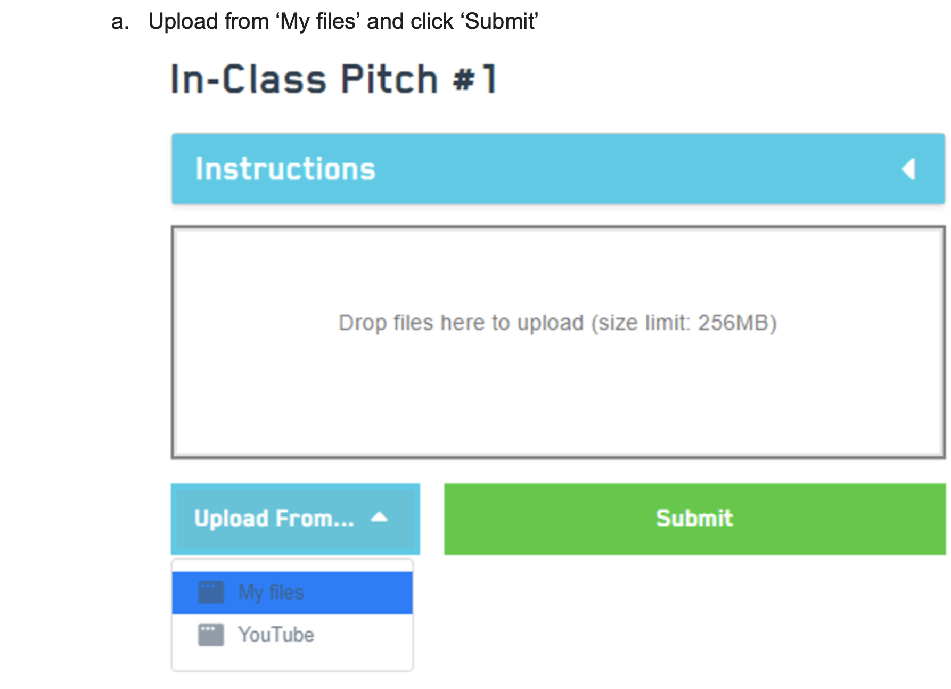Screen dimensions: 951x689
Task: Click the 'Drop files here to upload' text
Action: [461, 323]
